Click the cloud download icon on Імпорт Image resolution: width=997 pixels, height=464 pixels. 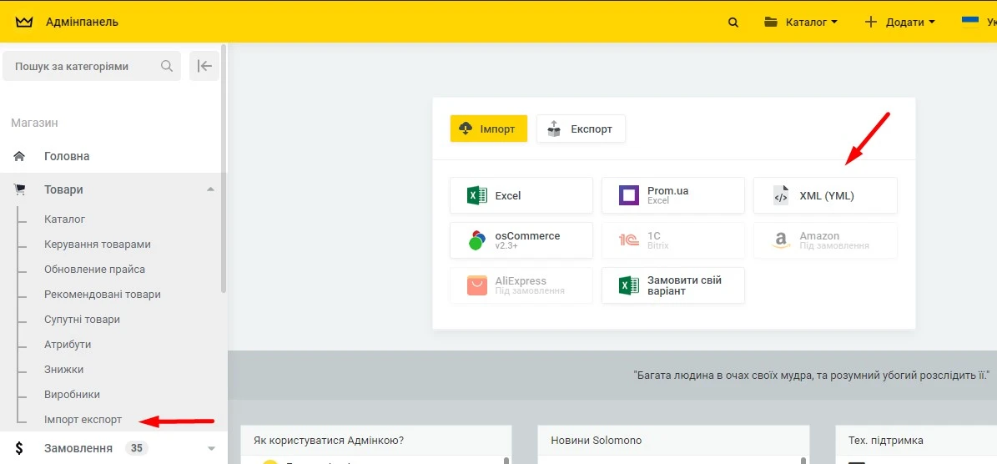click(x=466, y=129)
